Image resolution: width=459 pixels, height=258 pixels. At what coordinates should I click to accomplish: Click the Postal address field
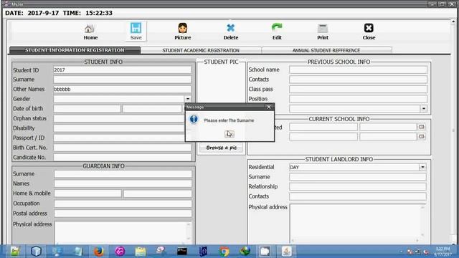(123, 214)
